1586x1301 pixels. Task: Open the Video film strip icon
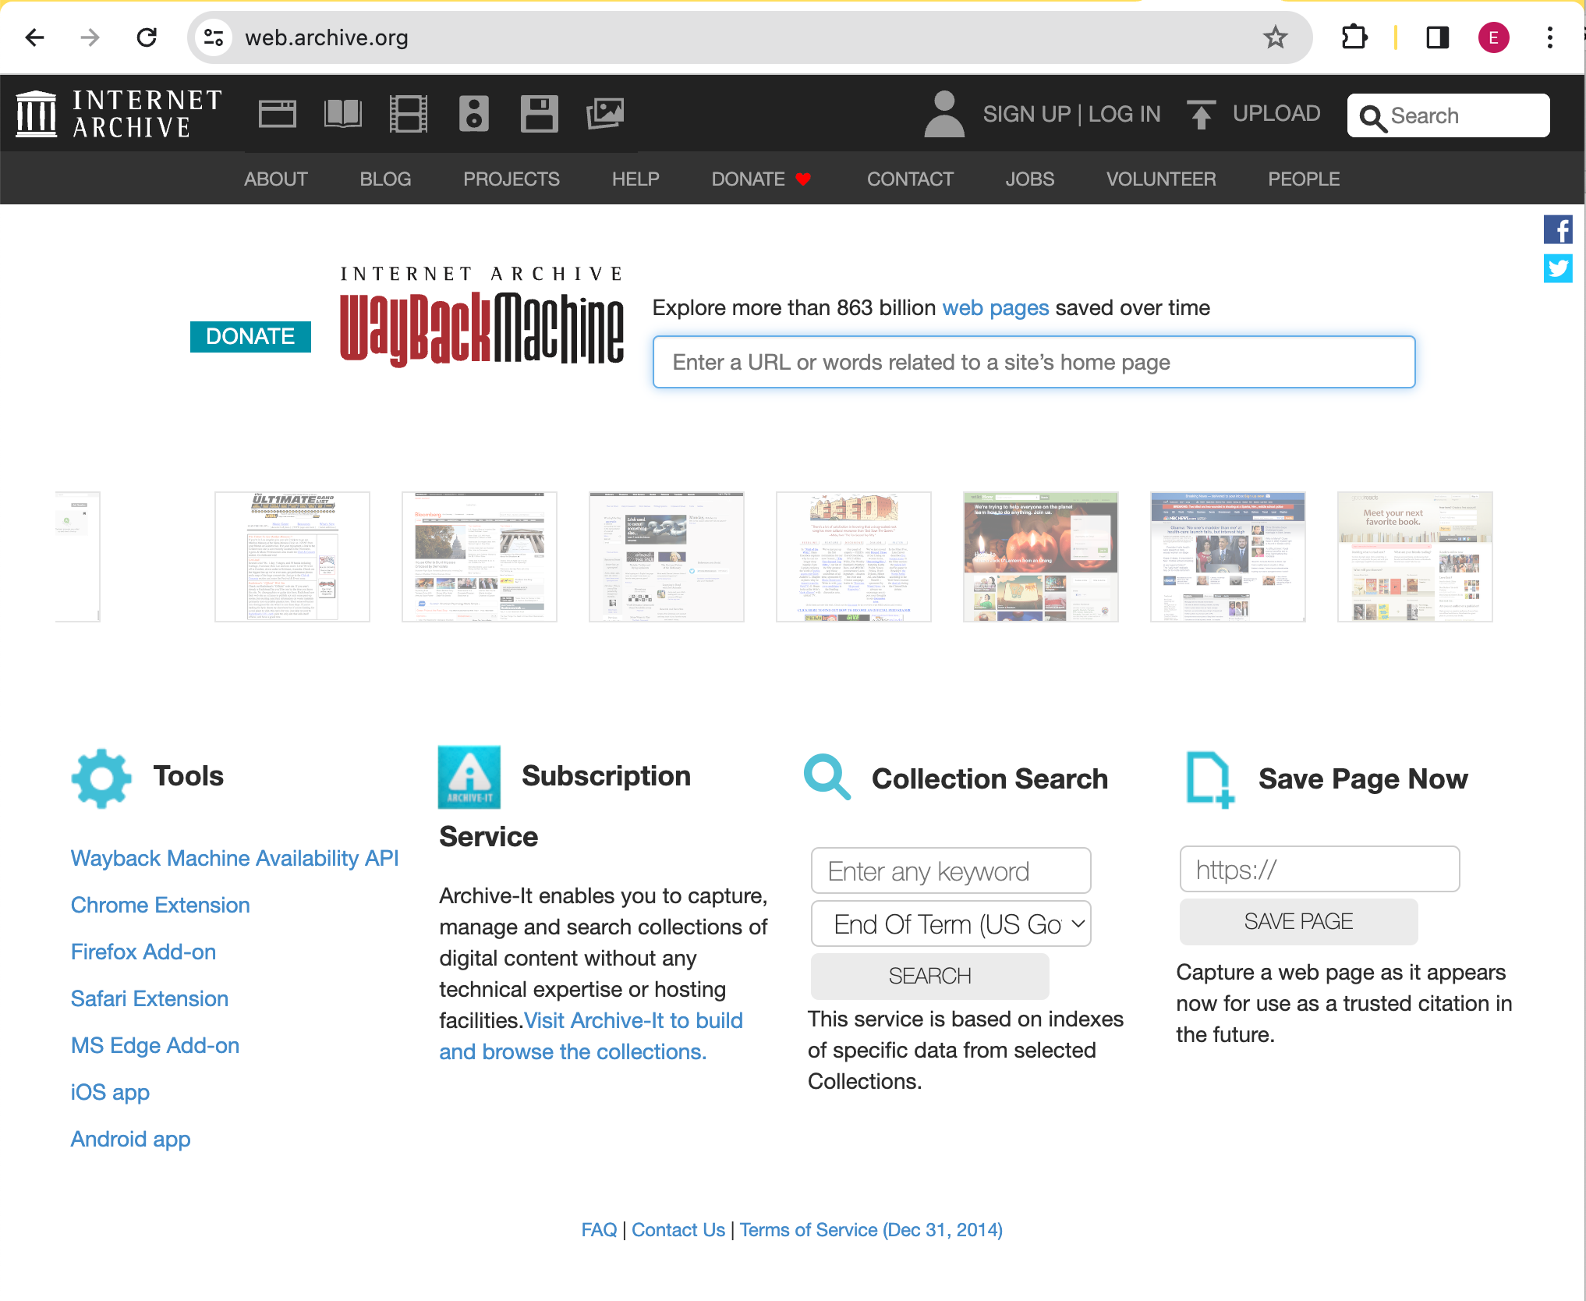click(x=408, y=115)
